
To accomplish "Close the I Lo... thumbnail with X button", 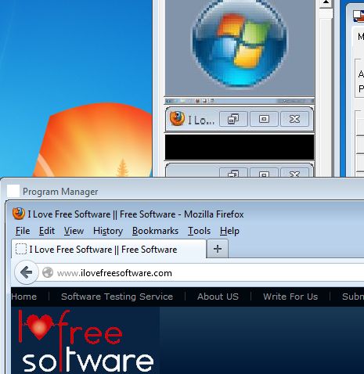I will [294, 119].
